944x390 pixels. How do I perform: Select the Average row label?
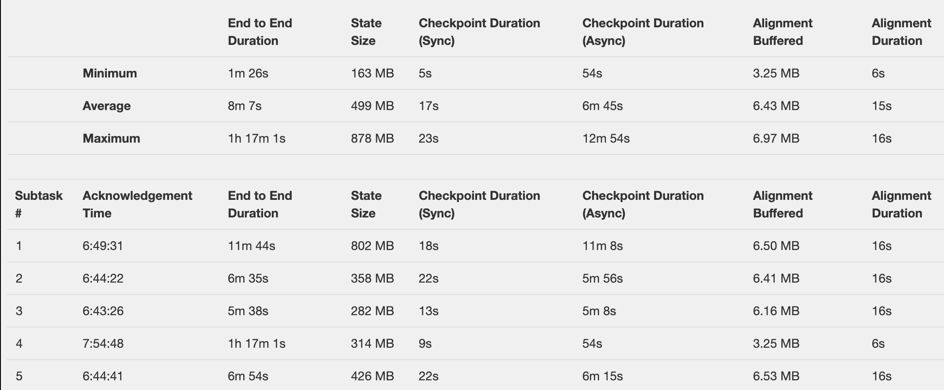106,106
